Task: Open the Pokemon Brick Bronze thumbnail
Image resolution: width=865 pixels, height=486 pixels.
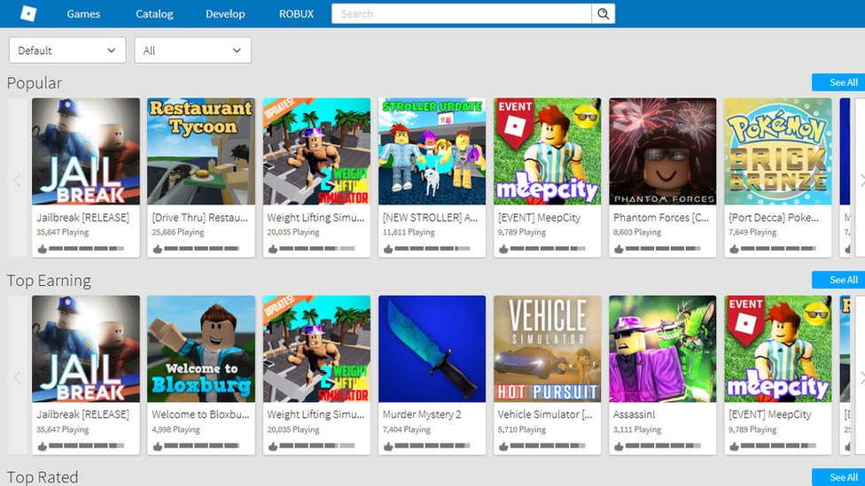Action: 777,151
